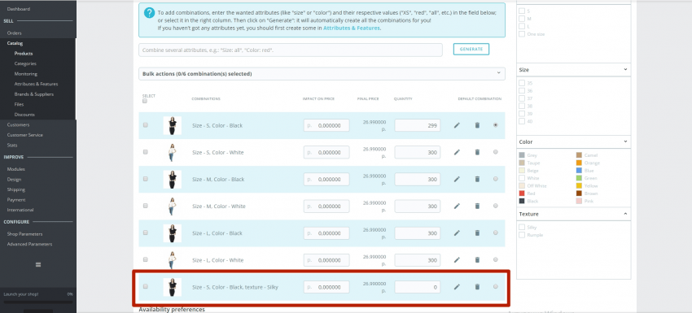Delete the Size M Color White combination

[477, 206]
